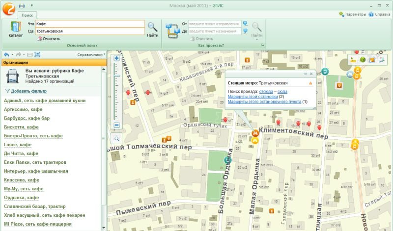The height and width of the screenshot is (231, 393).
Task: Switch to the Поиск tab
Action: click(28, 15)
